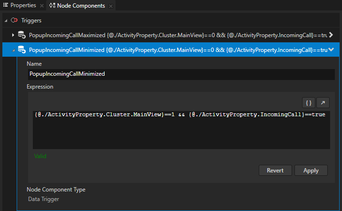Collapse the Triggers section
The width and height of the screenshot is (342, 211).
point(6,20)
